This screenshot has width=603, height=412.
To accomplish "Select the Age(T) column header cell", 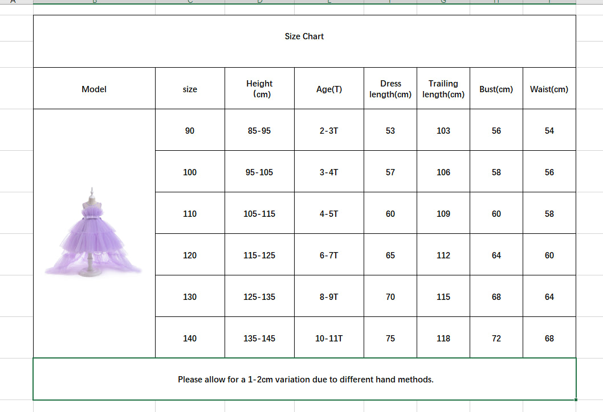I will (x=329, y=89).
